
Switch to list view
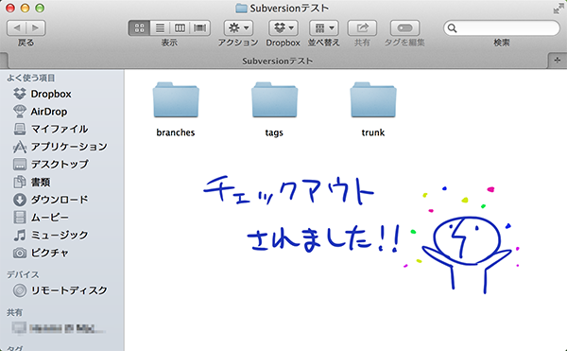pos(160,27)
